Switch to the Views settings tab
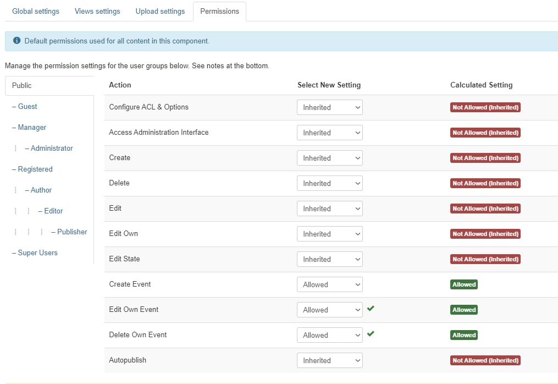The image size is (558, 384). [97, 12]
